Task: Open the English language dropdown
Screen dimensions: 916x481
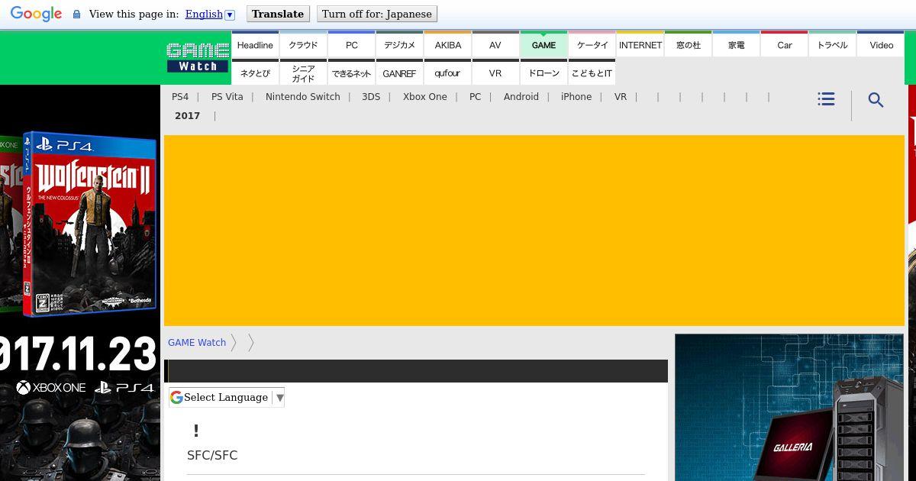Action: coord(210,14)
